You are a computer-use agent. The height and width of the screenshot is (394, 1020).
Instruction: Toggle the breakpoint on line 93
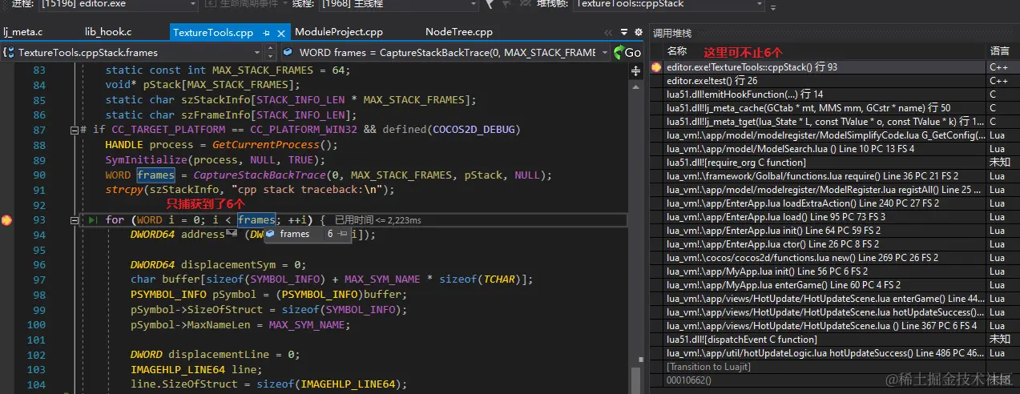click(6, 220)
